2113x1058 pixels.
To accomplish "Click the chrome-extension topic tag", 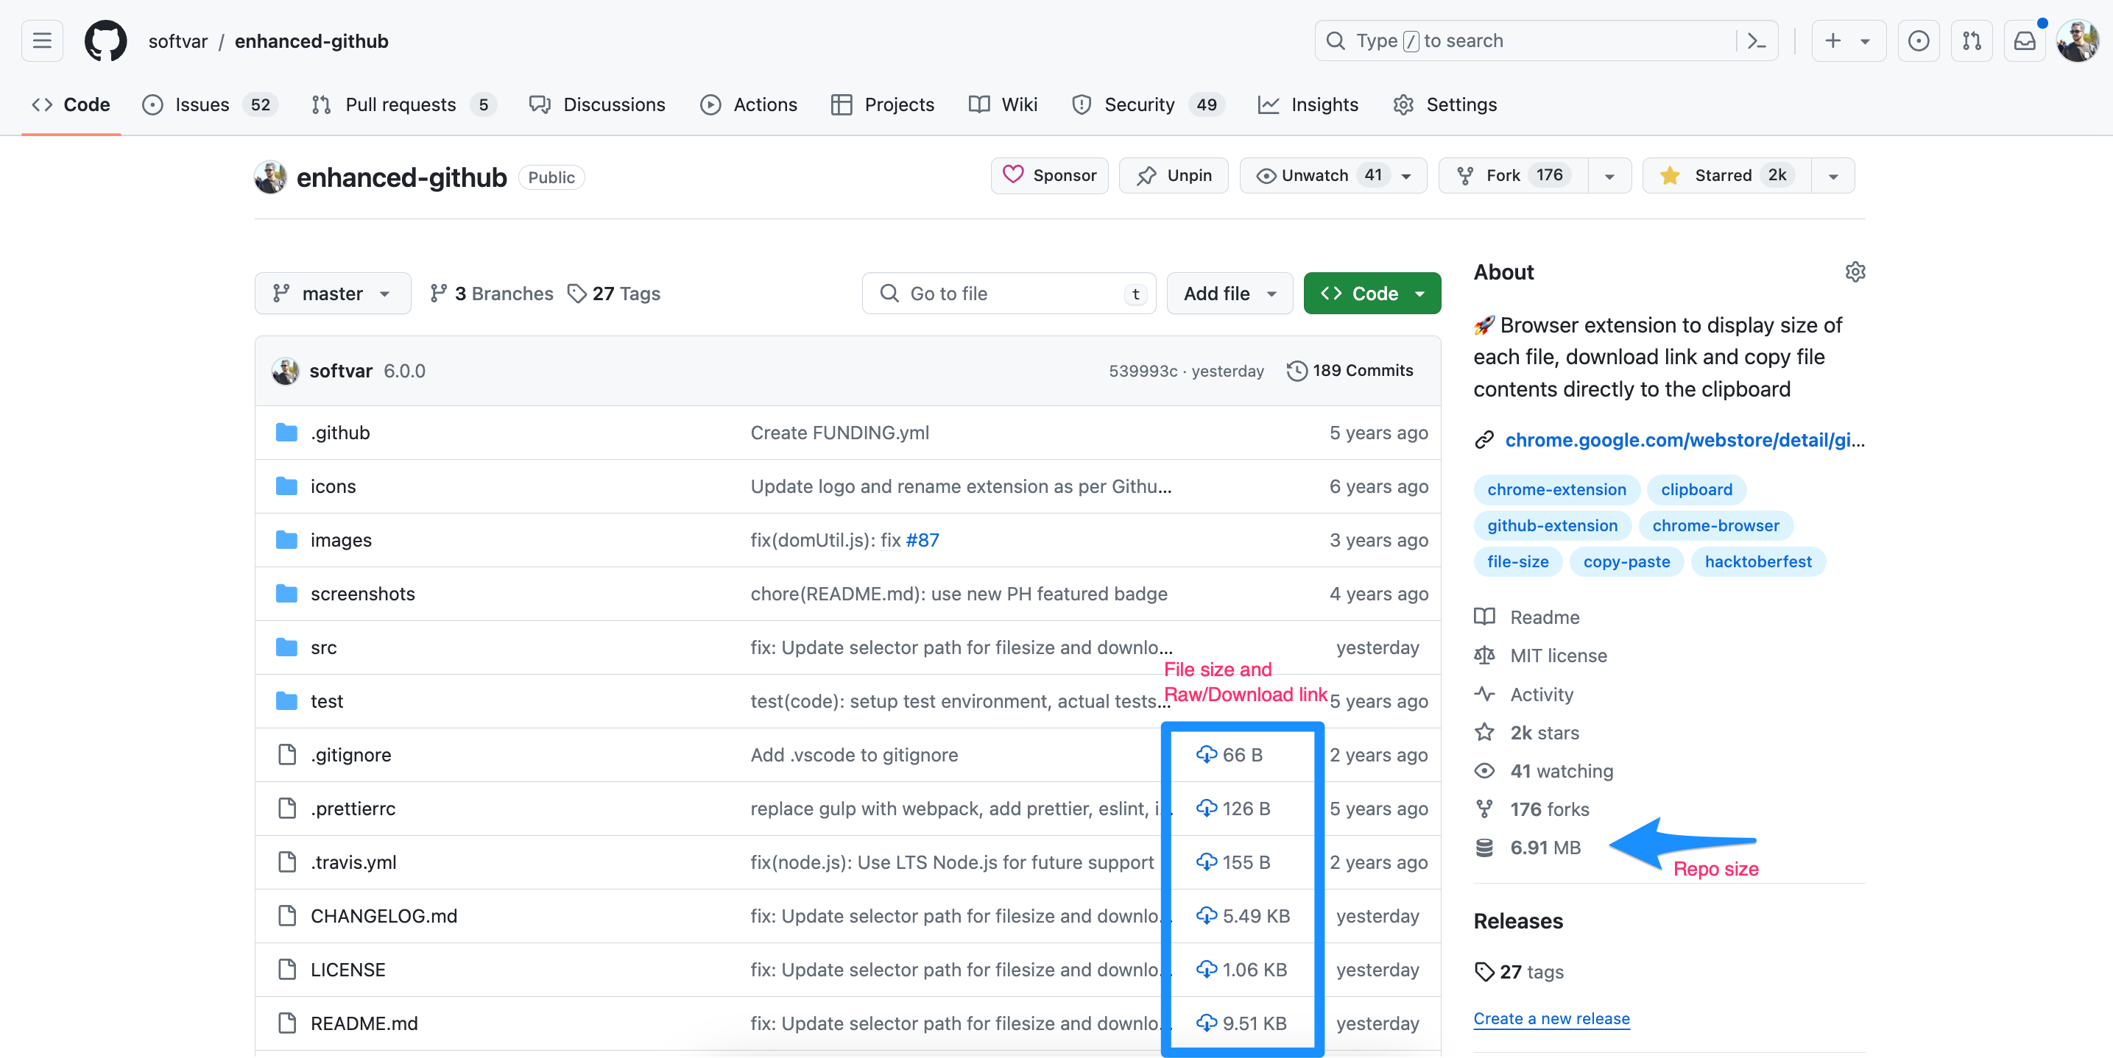I will click(1556, 489).
